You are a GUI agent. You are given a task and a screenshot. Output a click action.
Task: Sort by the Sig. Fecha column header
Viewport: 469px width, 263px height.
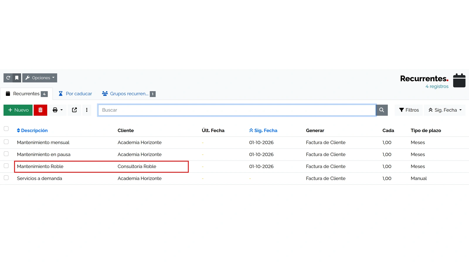coord(263,131)
